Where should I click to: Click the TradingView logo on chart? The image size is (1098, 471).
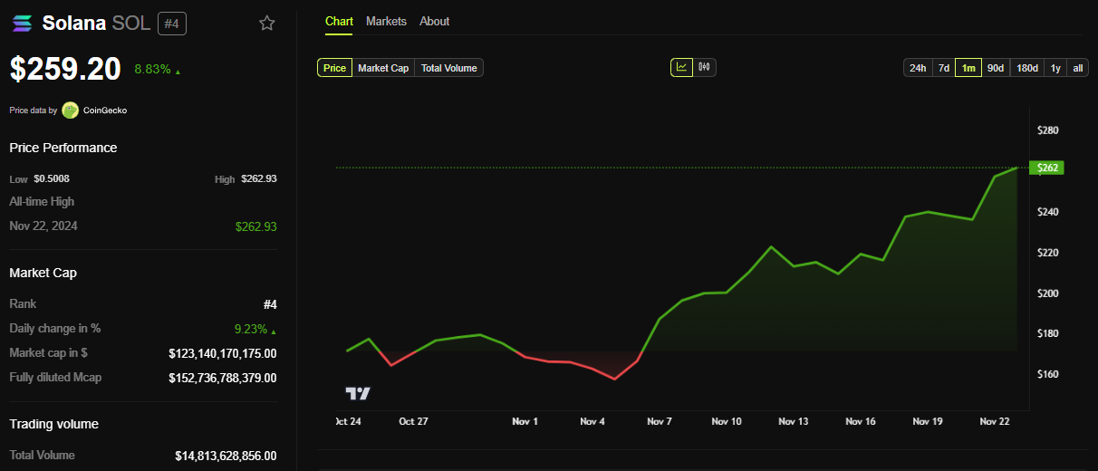pyautogui.click(x=358, y=393)
